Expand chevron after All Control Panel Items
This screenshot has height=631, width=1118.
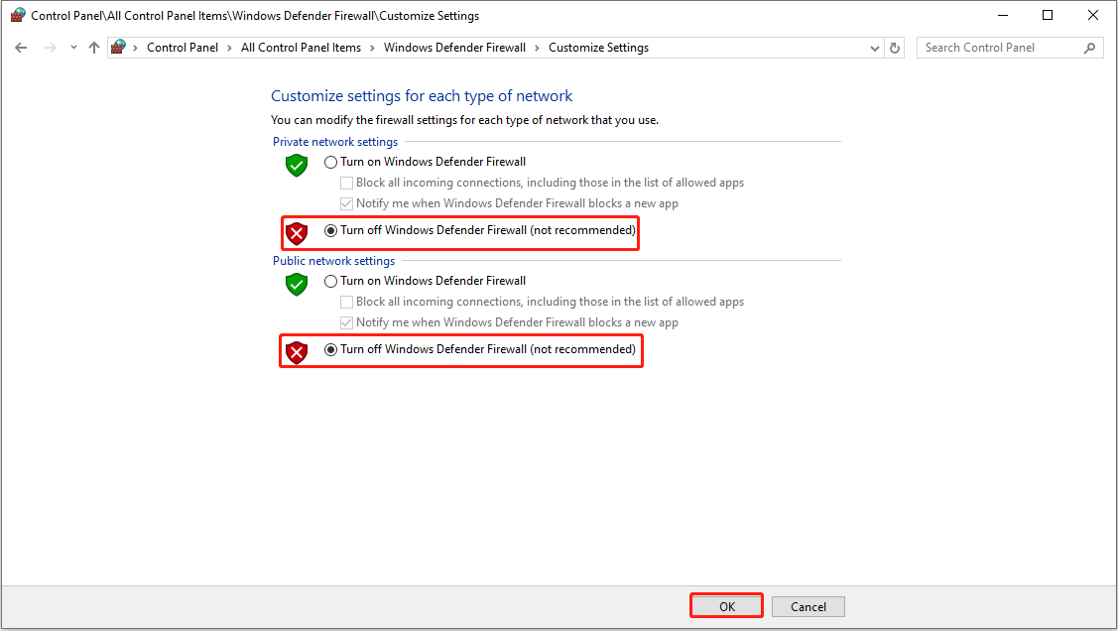372,48
